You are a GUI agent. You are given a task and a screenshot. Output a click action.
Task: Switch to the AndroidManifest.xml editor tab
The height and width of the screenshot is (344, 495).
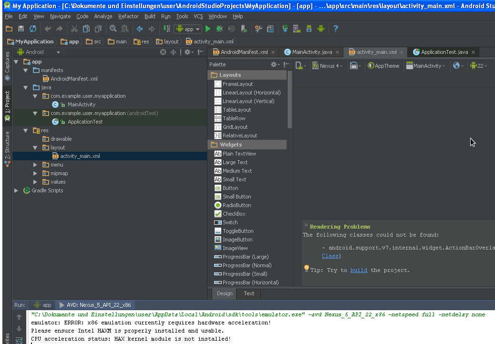click(244, 52)
